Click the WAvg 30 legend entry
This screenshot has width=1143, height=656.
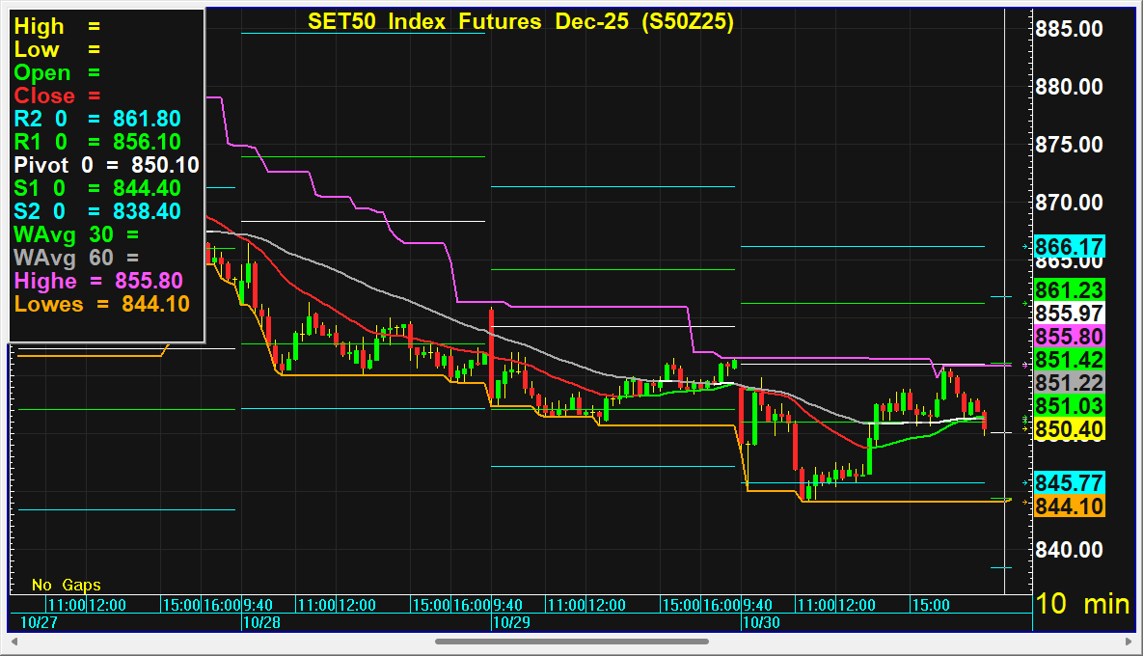coord(76,234)
